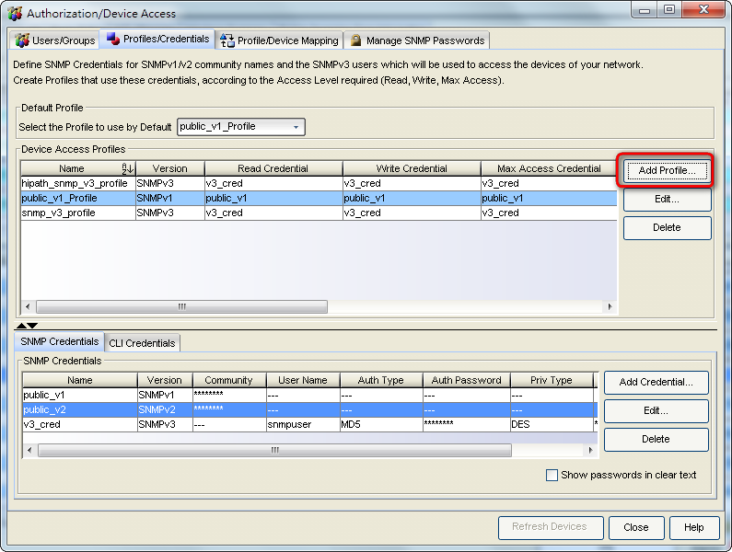Click the Authorization/Device Access window title icon
The height and width of the screenshot is (552, 732).
pos(15,13)
